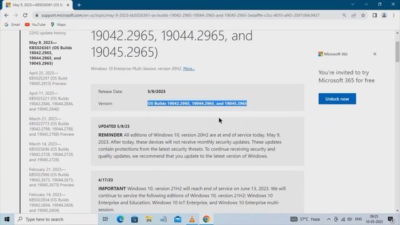Launch Microsoft Edge from the taskbar
Screen dimensions: 400x225
(120, 219)
